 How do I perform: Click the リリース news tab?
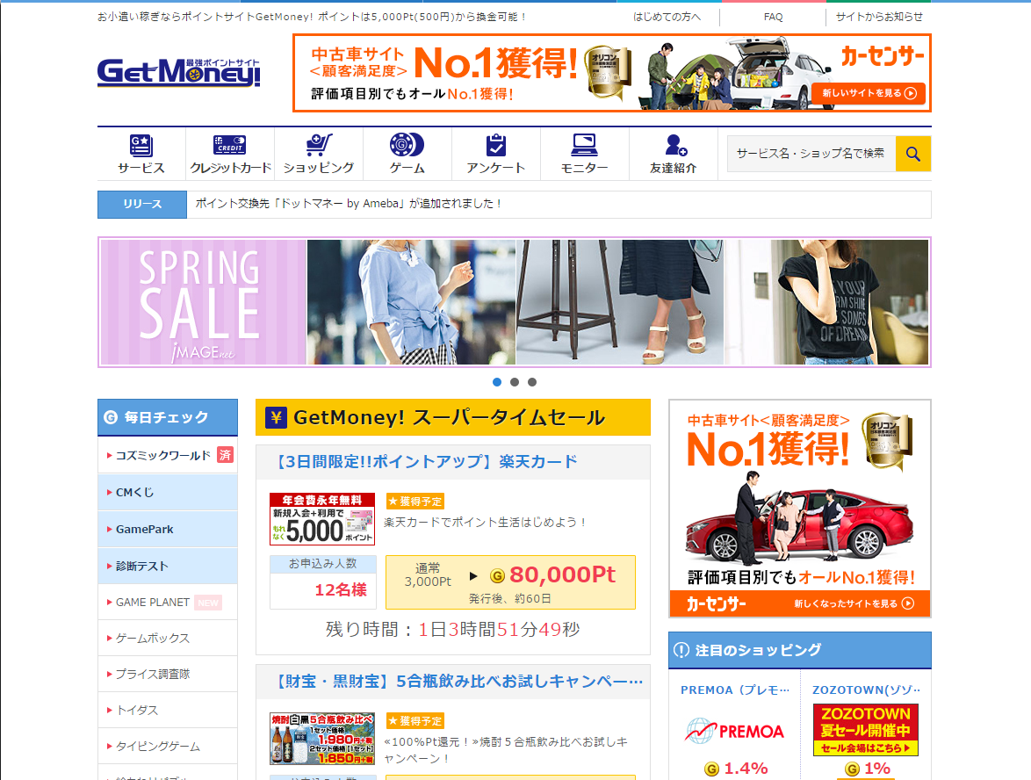tap(142, 205)
